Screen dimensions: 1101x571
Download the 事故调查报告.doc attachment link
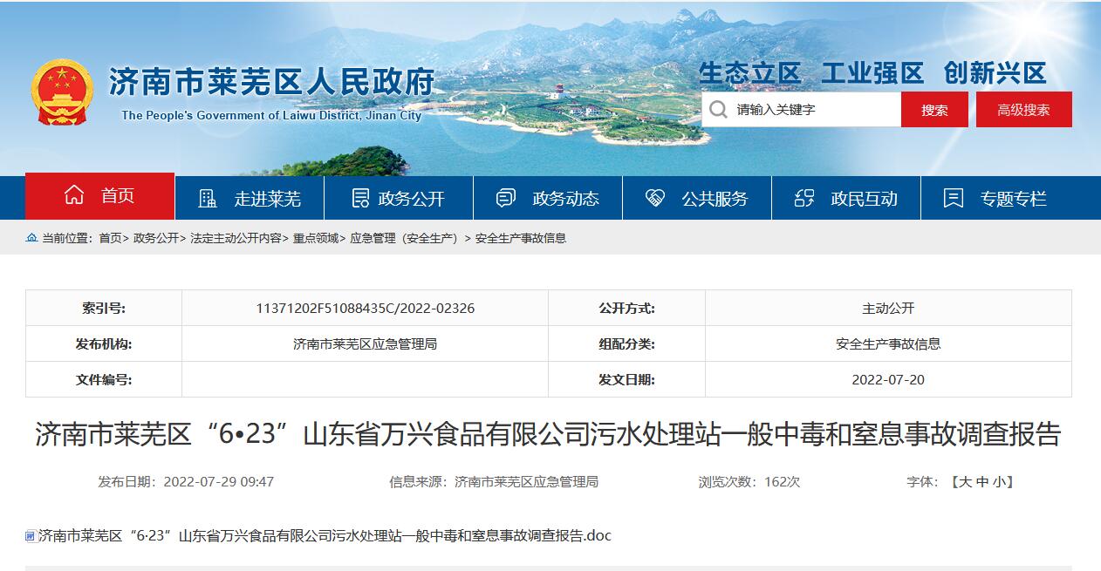point(325,535)
